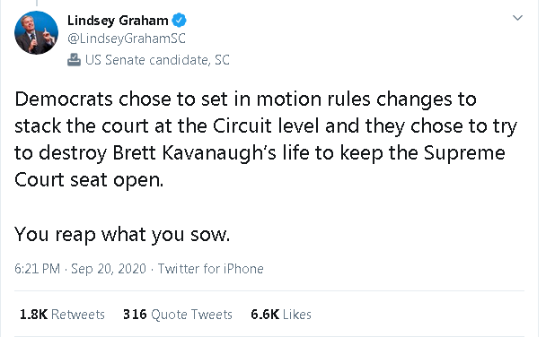Open the US Senate candidate, SC label
The height and width of the screenshot is (337, 546).
pyautogui.click(x=157, y=60)
